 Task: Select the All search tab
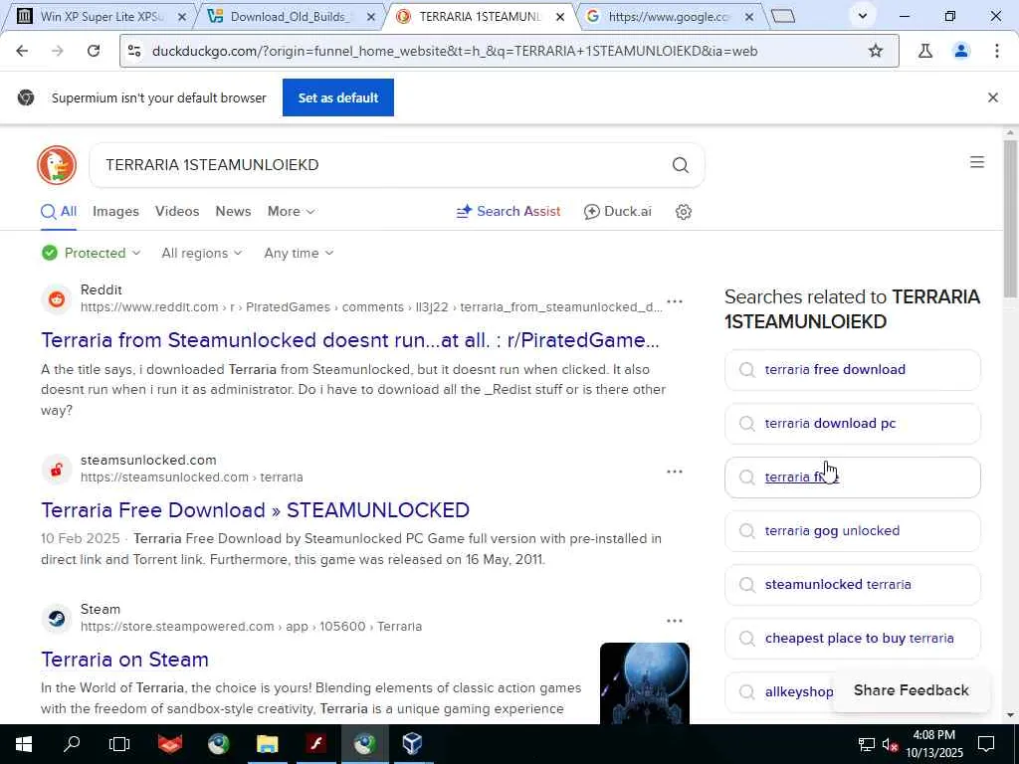click(59, 212)
